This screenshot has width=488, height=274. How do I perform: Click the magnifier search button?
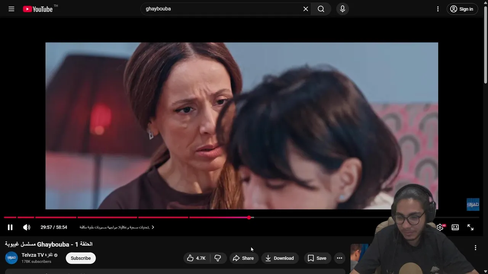(321, 9)
